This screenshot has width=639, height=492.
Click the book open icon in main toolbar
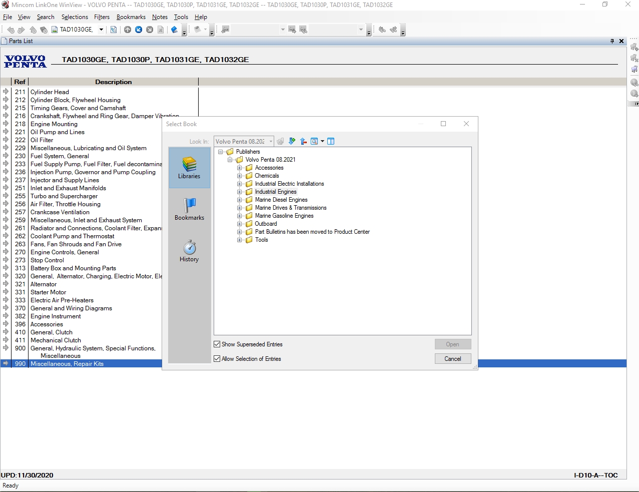tap(174, 30)
